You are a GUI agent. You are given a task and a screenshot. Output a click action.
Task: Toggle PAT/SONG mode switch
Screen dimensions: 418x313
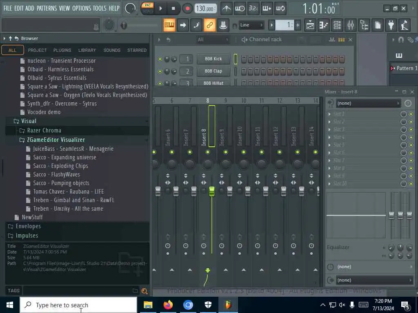(x=148, y=8)
